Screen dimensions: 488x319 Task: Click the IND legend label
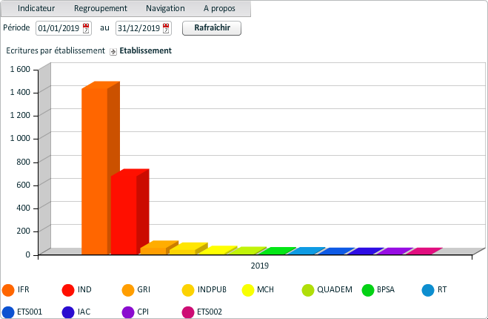coord(84,289)
